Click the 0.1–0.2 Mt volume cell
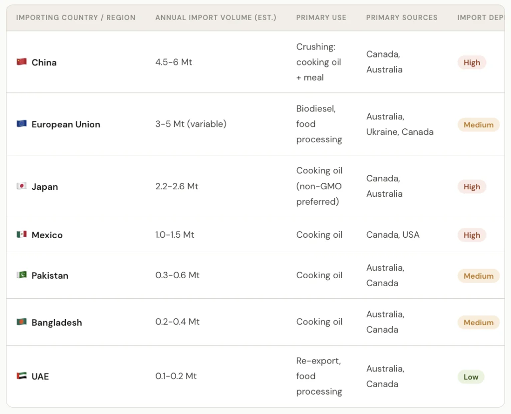Screen dimensions: 511x414 176,376
